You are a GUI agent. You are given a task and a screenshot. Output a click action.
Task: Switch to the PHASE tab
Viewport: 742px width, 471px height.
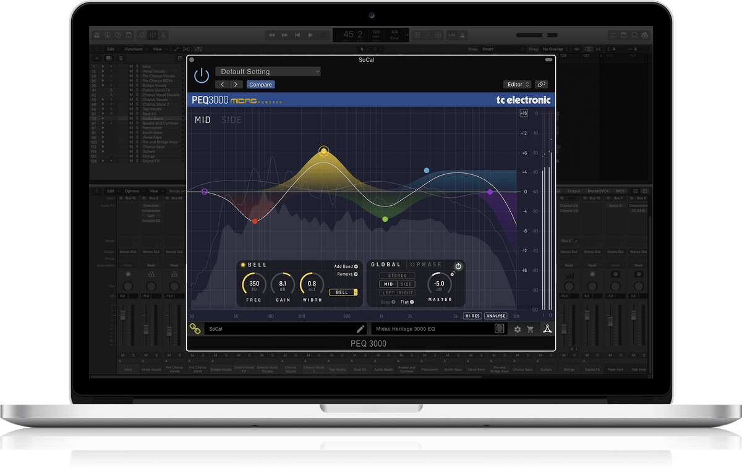[x=429, y=265]
